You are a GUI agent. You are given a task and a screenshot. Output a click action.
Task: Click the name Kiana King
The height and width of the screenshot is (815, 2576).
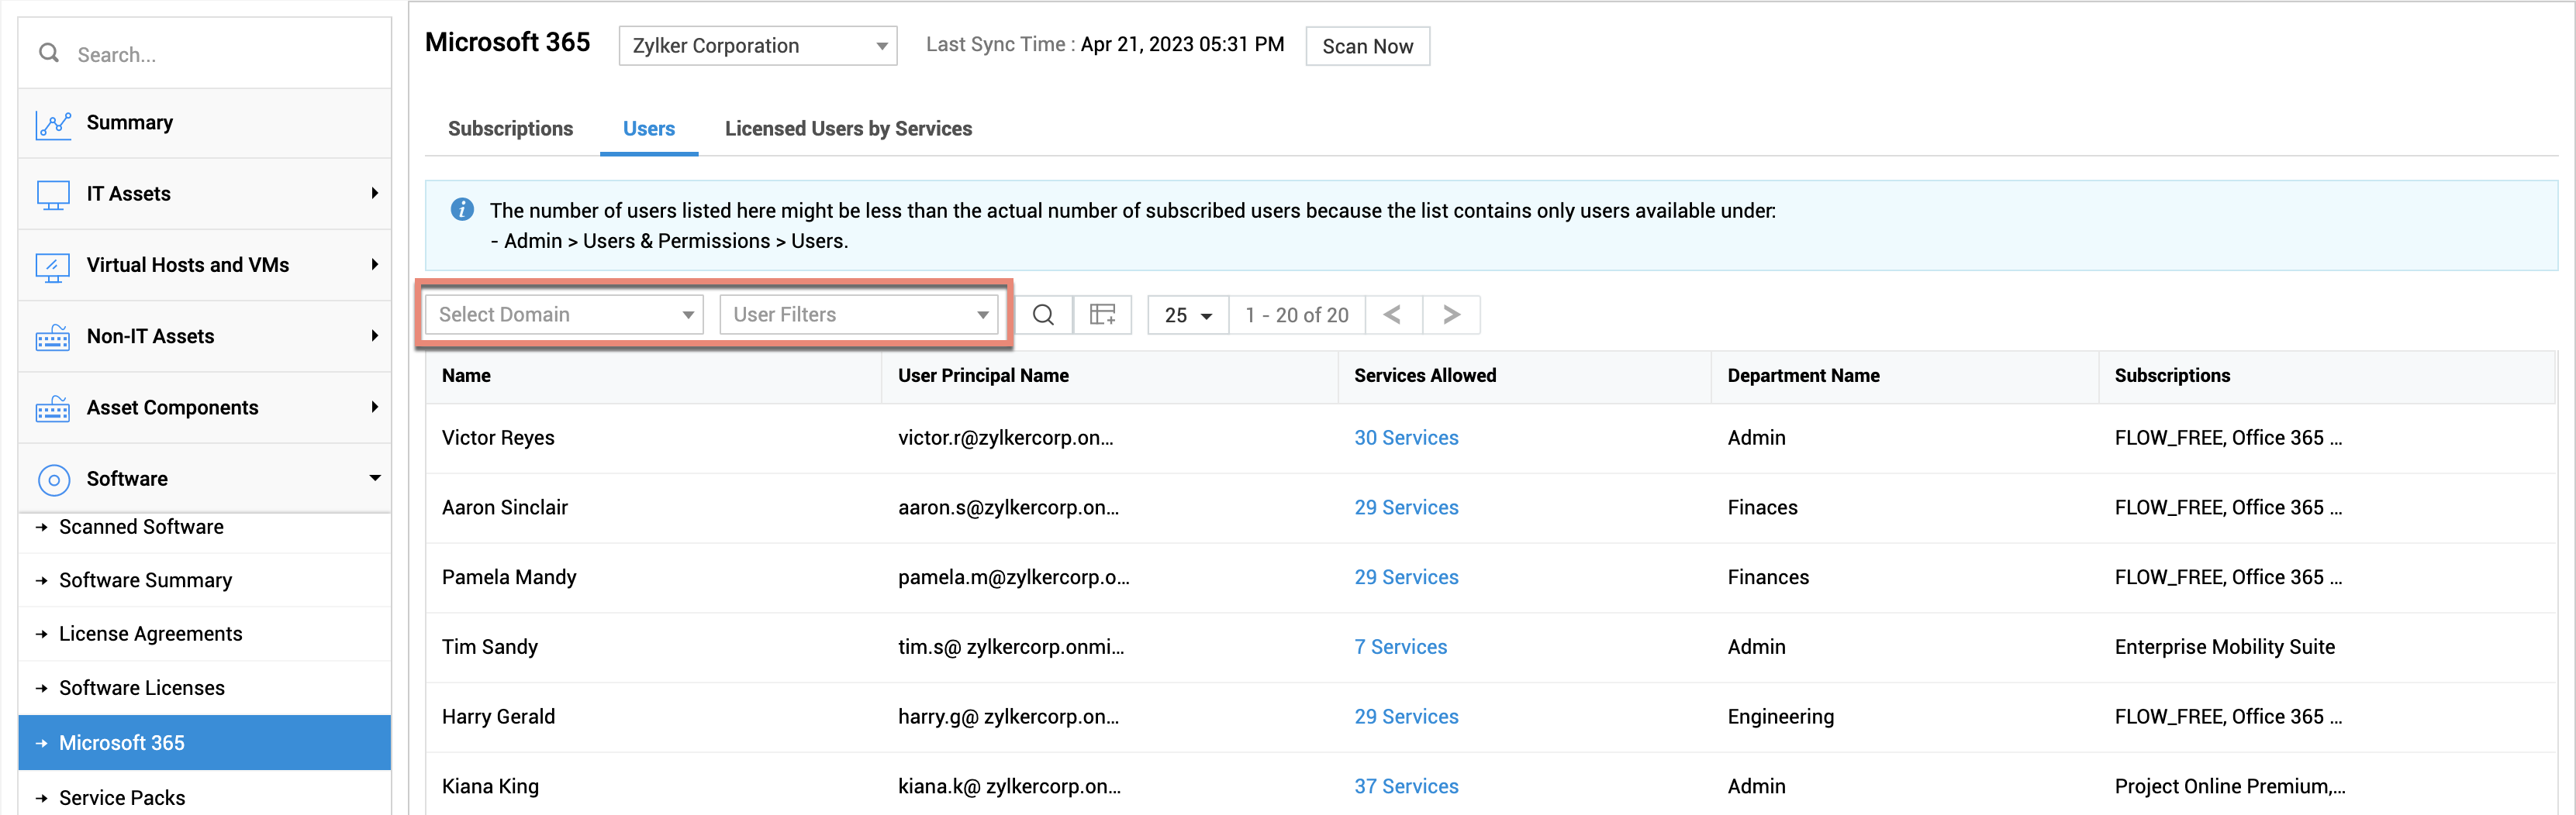490,787
